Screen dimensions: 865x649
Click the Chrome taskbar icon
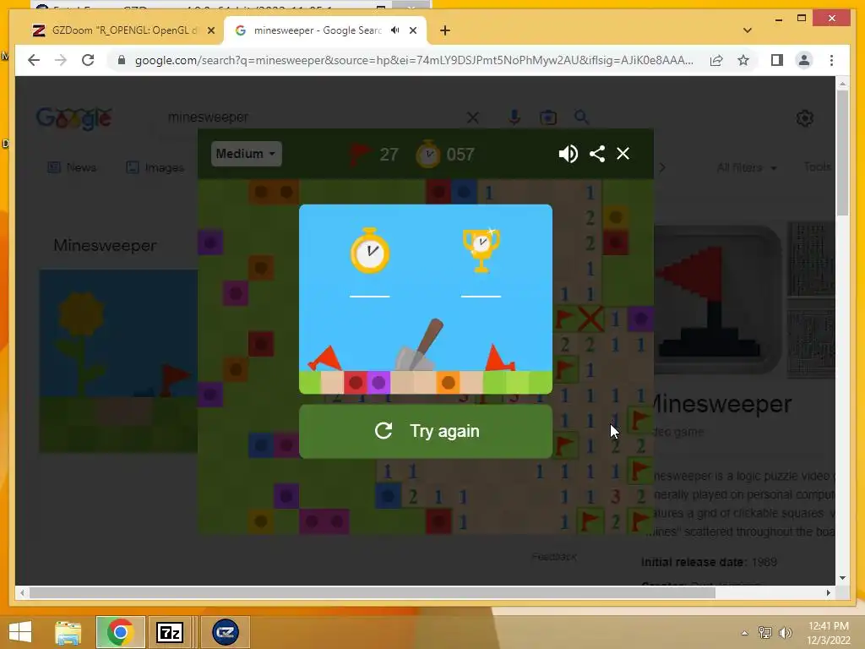tap(120, 632)
